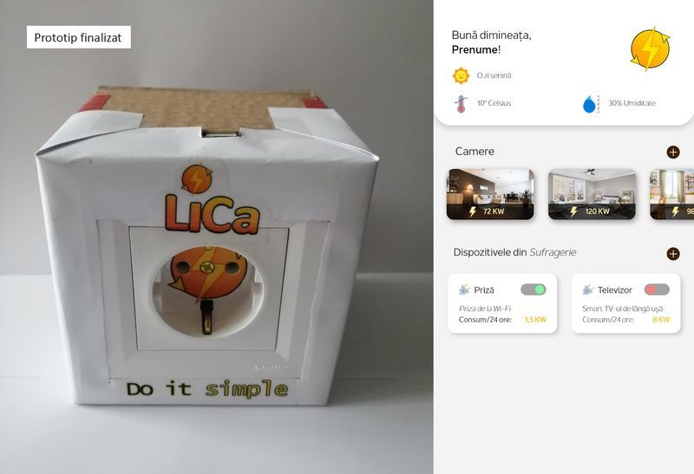Tap the Camere section heading
Image resolution: width=694 pixels, height=474 pixels.
coord(475,152)
